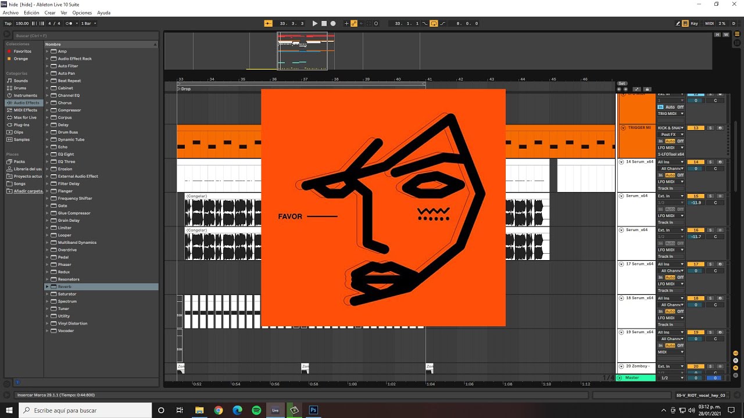This screenshot has height=418, width=744.
Task: Open the Post FX dropdown on TRIGGER MI
Action: coord(671,134)
